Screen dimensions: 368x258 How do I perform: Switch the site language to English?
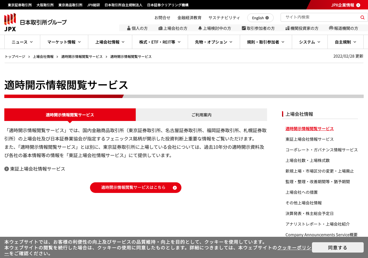pyautogui.click(x=260, y=18)
